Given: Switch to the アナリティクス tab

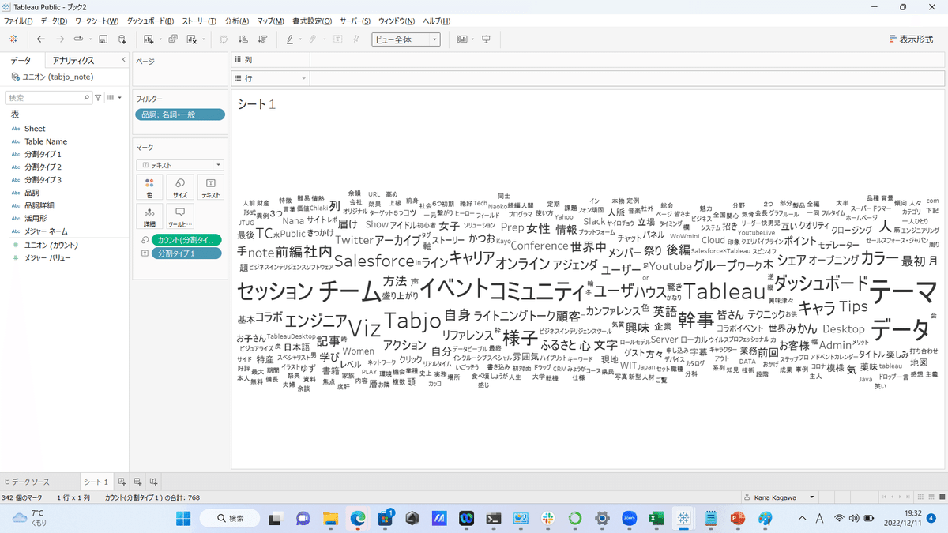Looking at the screenshot, I should (73, 60).
